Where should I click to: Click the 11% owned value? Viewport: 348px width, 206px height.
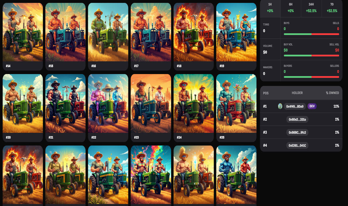tap(336, 106)
